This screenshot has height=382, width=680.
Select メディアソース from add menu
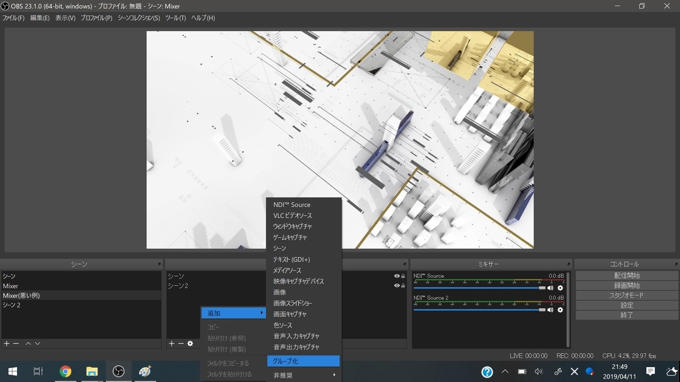(x=303, y=271)
